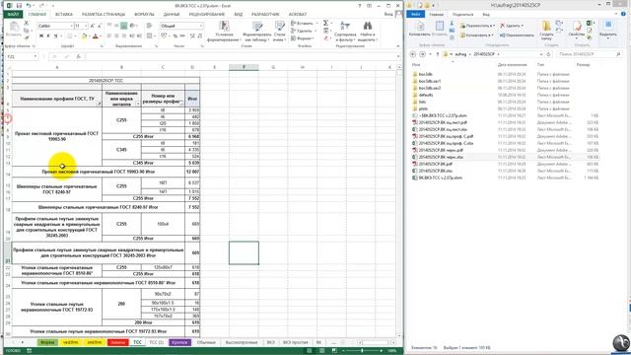Screen dimensions: 631x355
Task: Toggle Italic formatting in Excel
Action: click(x=48, y=35)
